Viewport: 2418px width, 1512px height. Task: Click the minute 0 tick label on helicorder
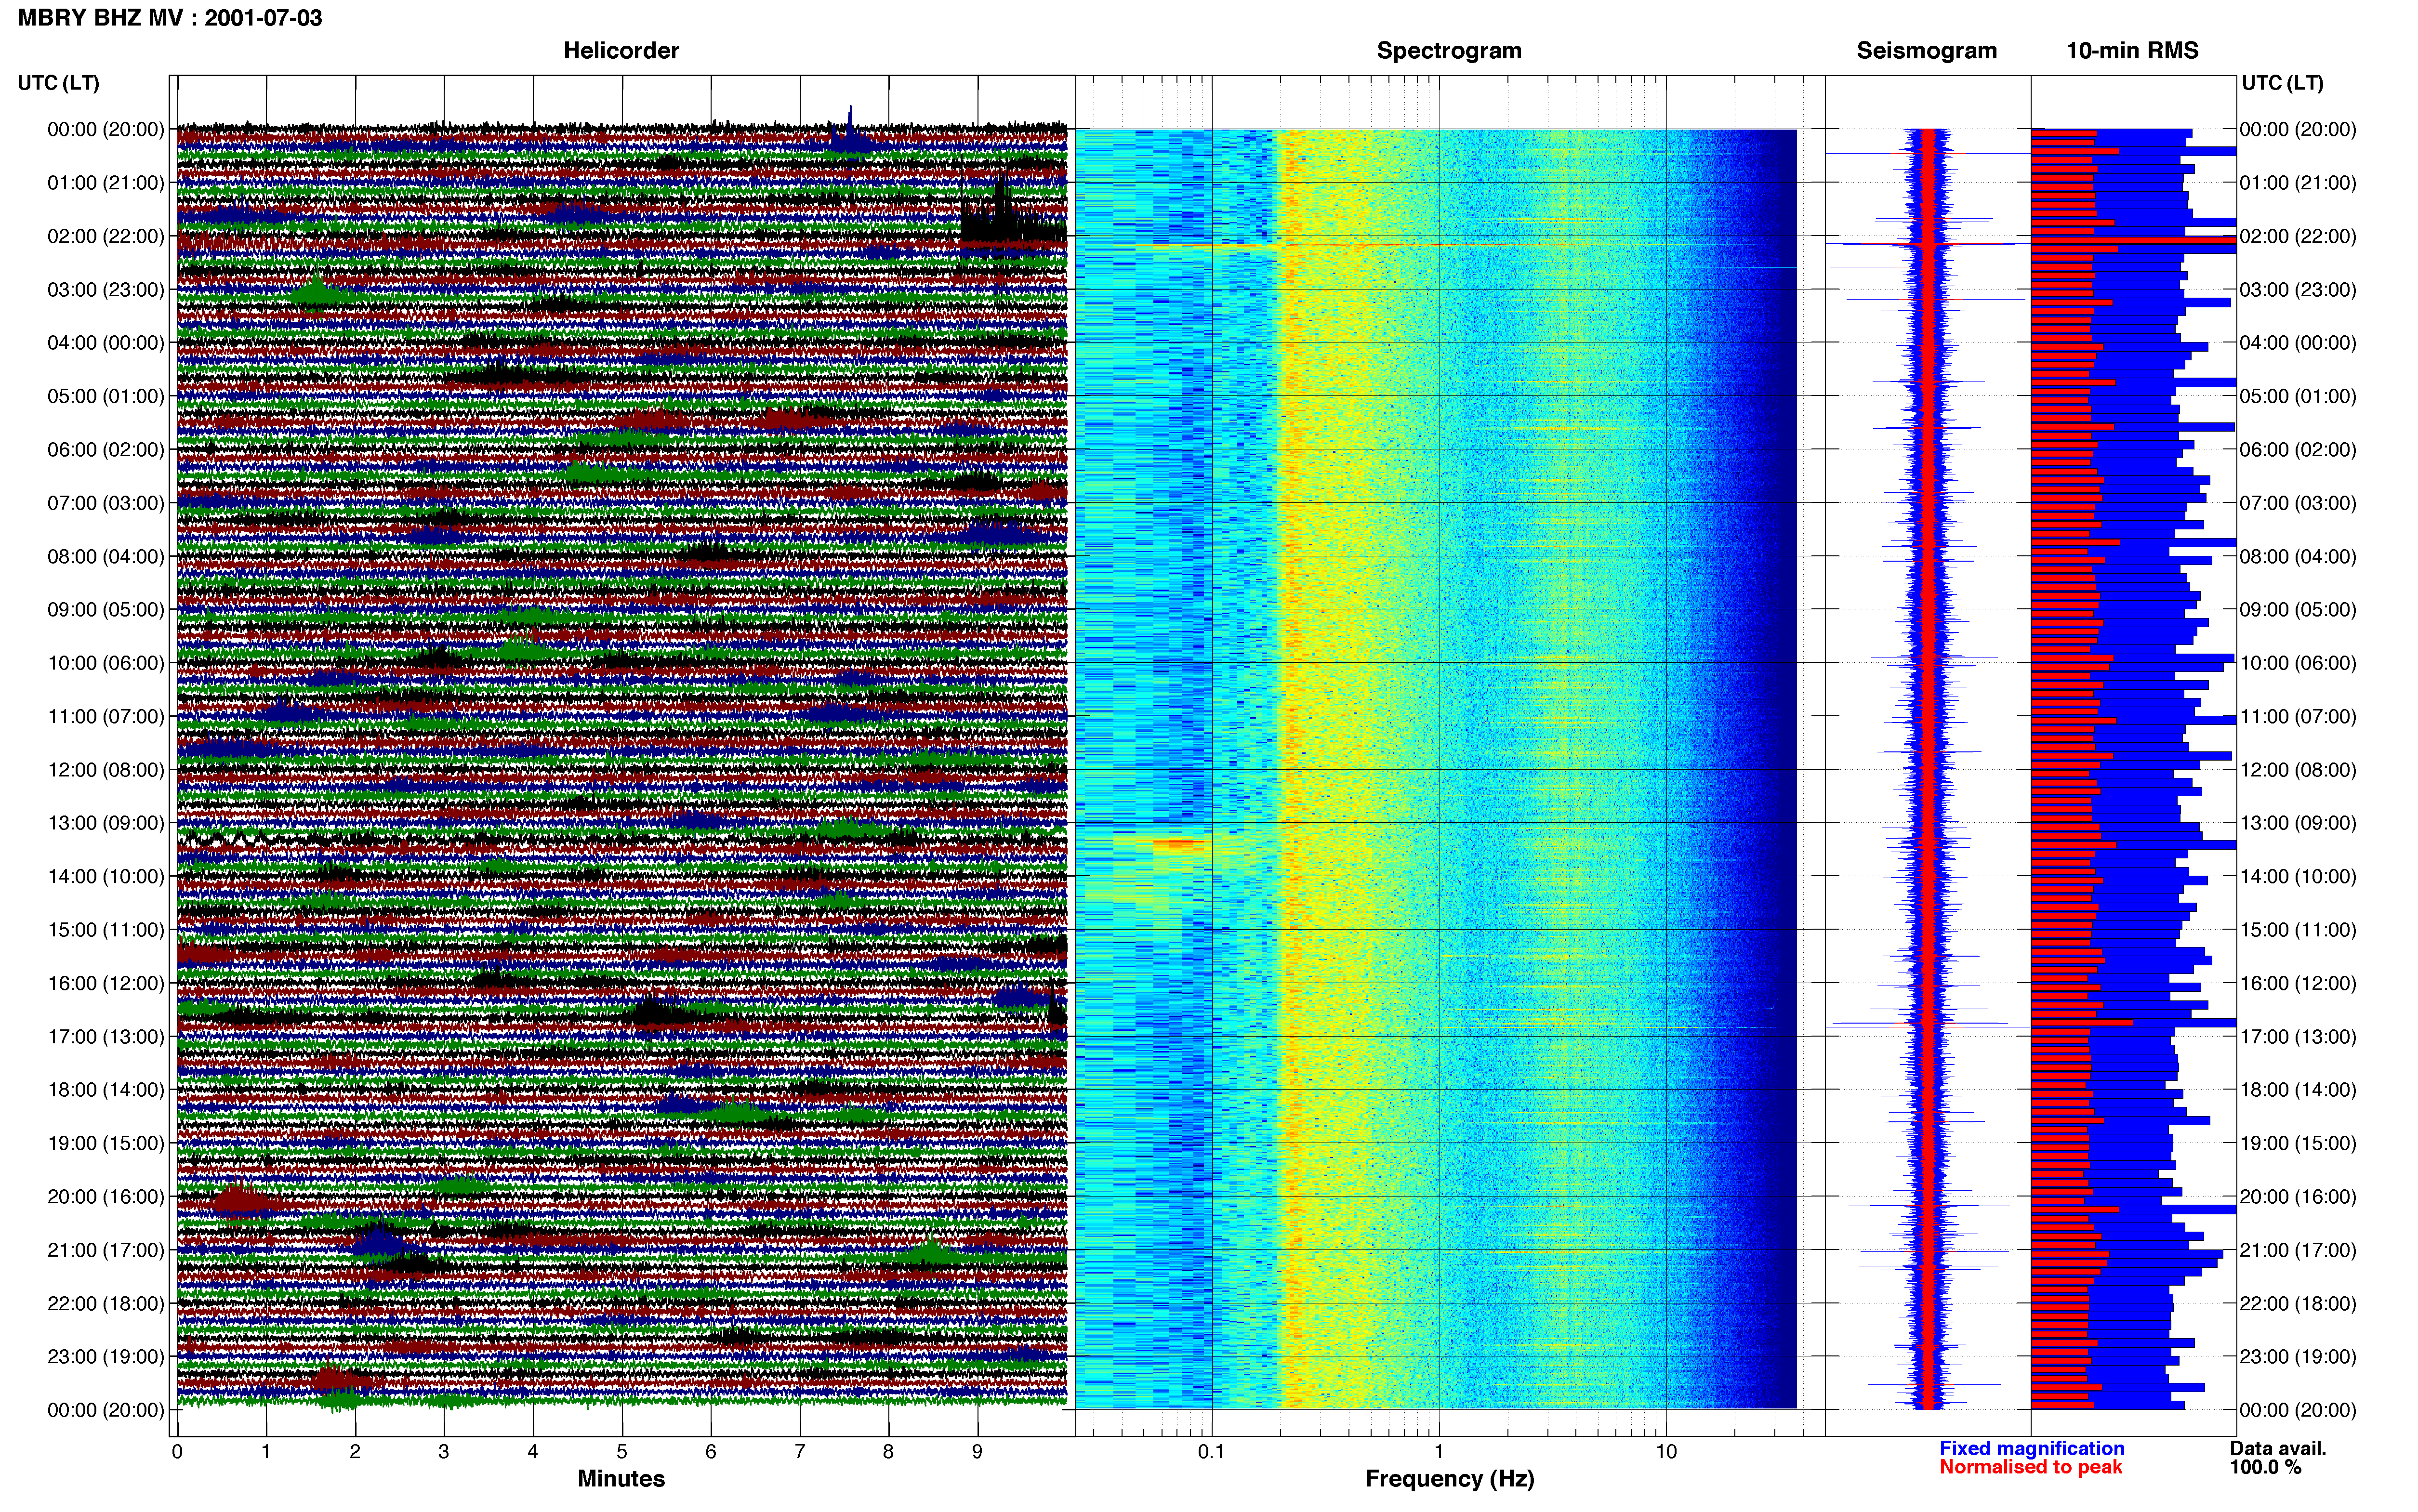(x=177, y=1452)
